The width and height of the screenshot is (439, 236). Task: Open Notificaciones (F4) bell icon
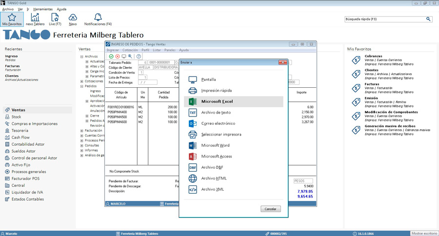pos(98,20)
